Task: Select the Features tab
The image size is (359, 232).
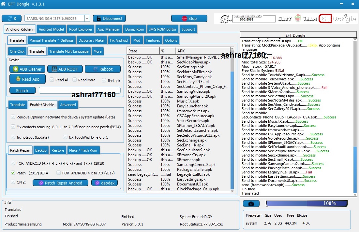Action: click(x=153, y=40)
